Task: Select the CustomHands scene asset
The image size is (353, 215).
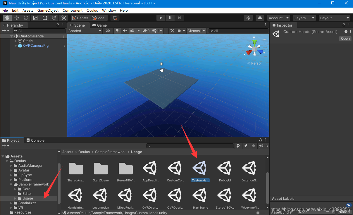Action: 200,172
